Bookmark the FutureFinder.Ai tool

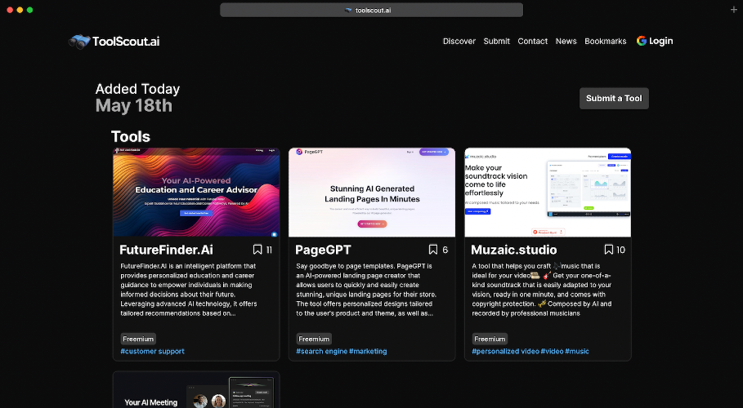(x=257, y=250)
